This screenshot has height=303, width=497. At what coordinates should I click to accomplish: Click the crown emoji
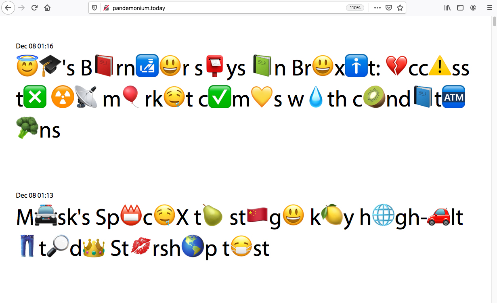pos(94,247)
